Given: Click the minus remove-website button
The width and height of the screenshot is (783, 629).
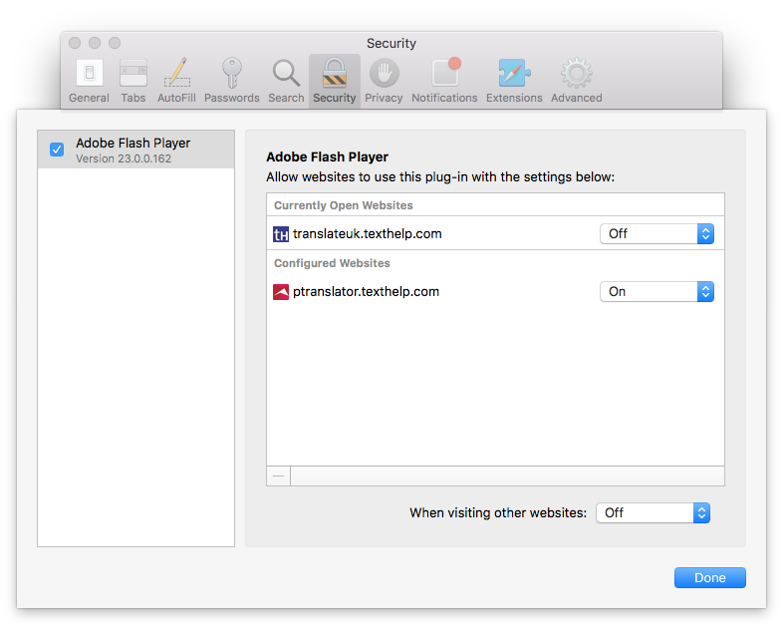Looking at the screenshot, I should (279, 476).
